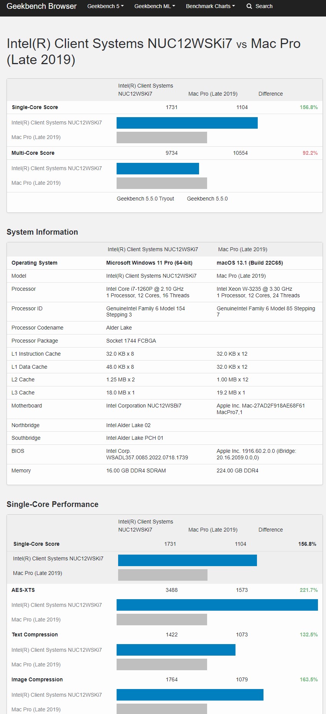Click the Microsoft Windows 11 Pro value

coord(149,263)
